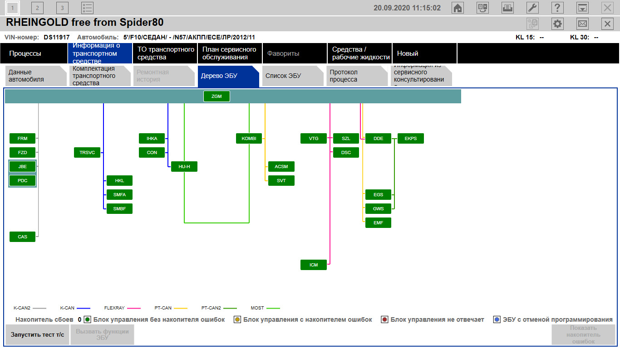Select the JBE control unit

(22, 167)
